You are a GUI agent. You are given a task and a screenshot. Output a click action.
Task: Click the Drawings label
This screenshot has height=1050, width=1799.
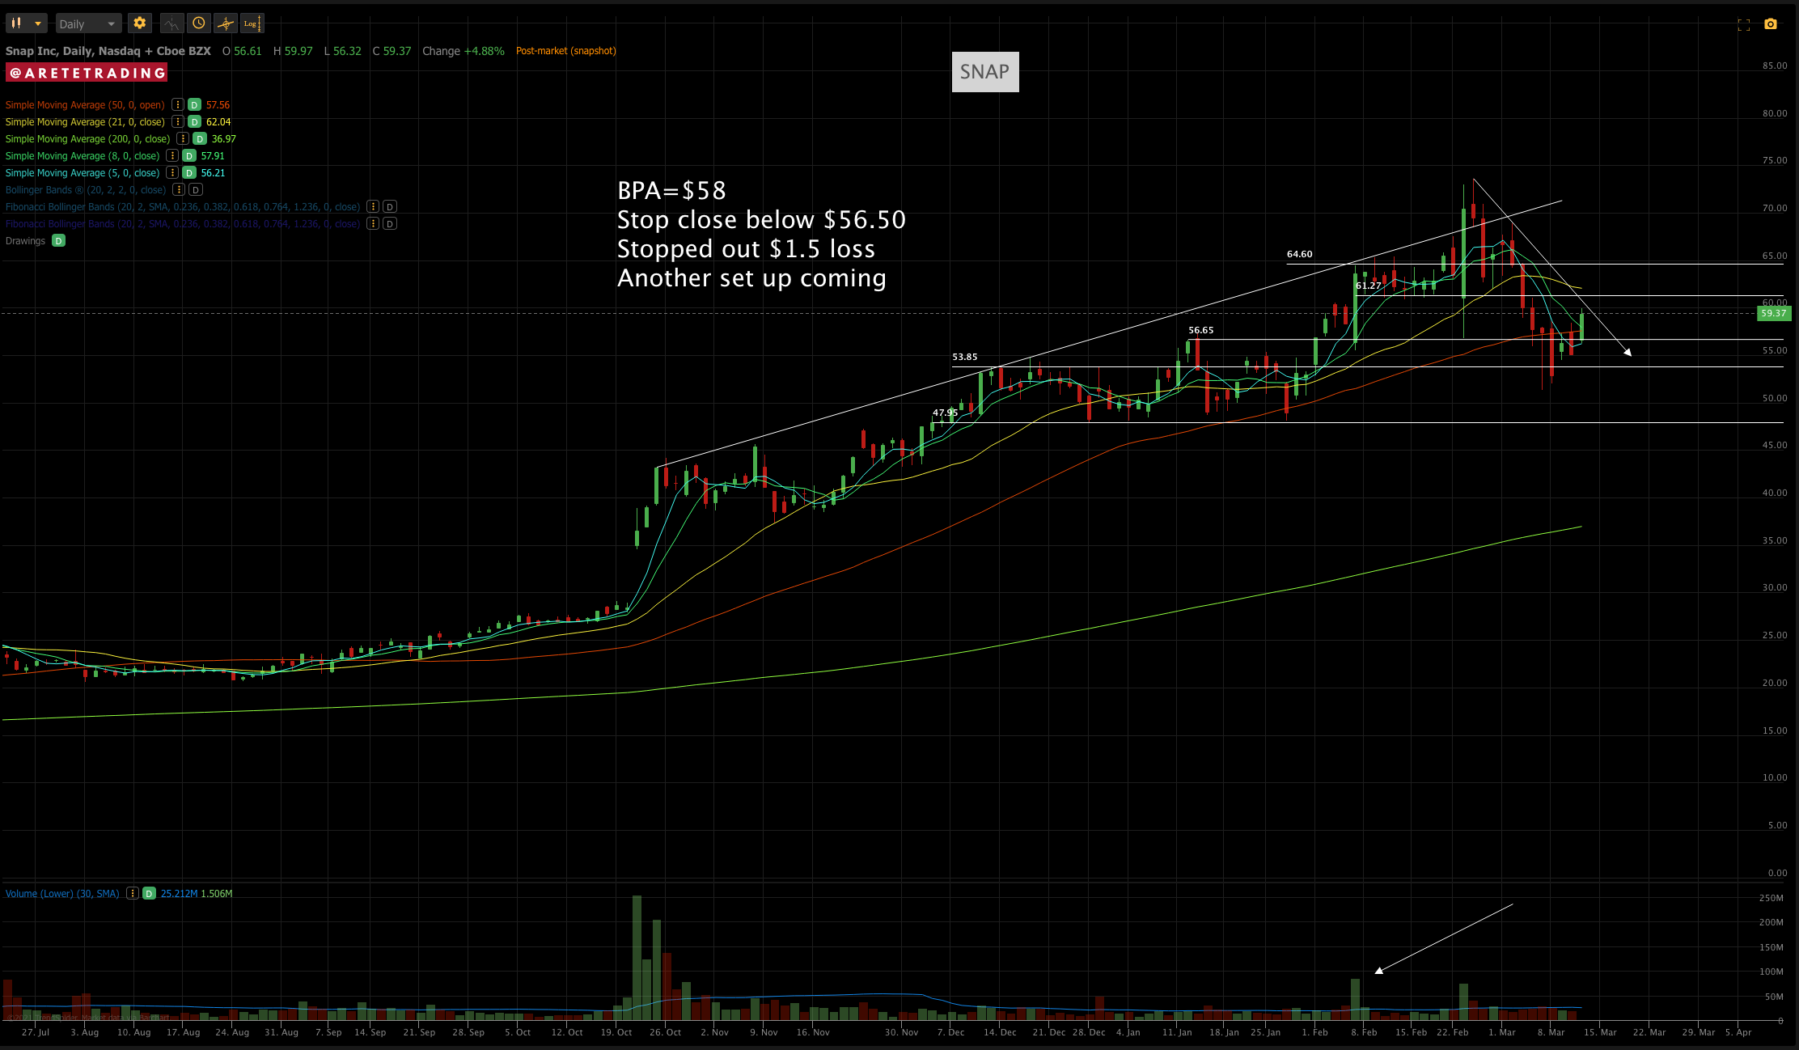click(x=26, y=241)
